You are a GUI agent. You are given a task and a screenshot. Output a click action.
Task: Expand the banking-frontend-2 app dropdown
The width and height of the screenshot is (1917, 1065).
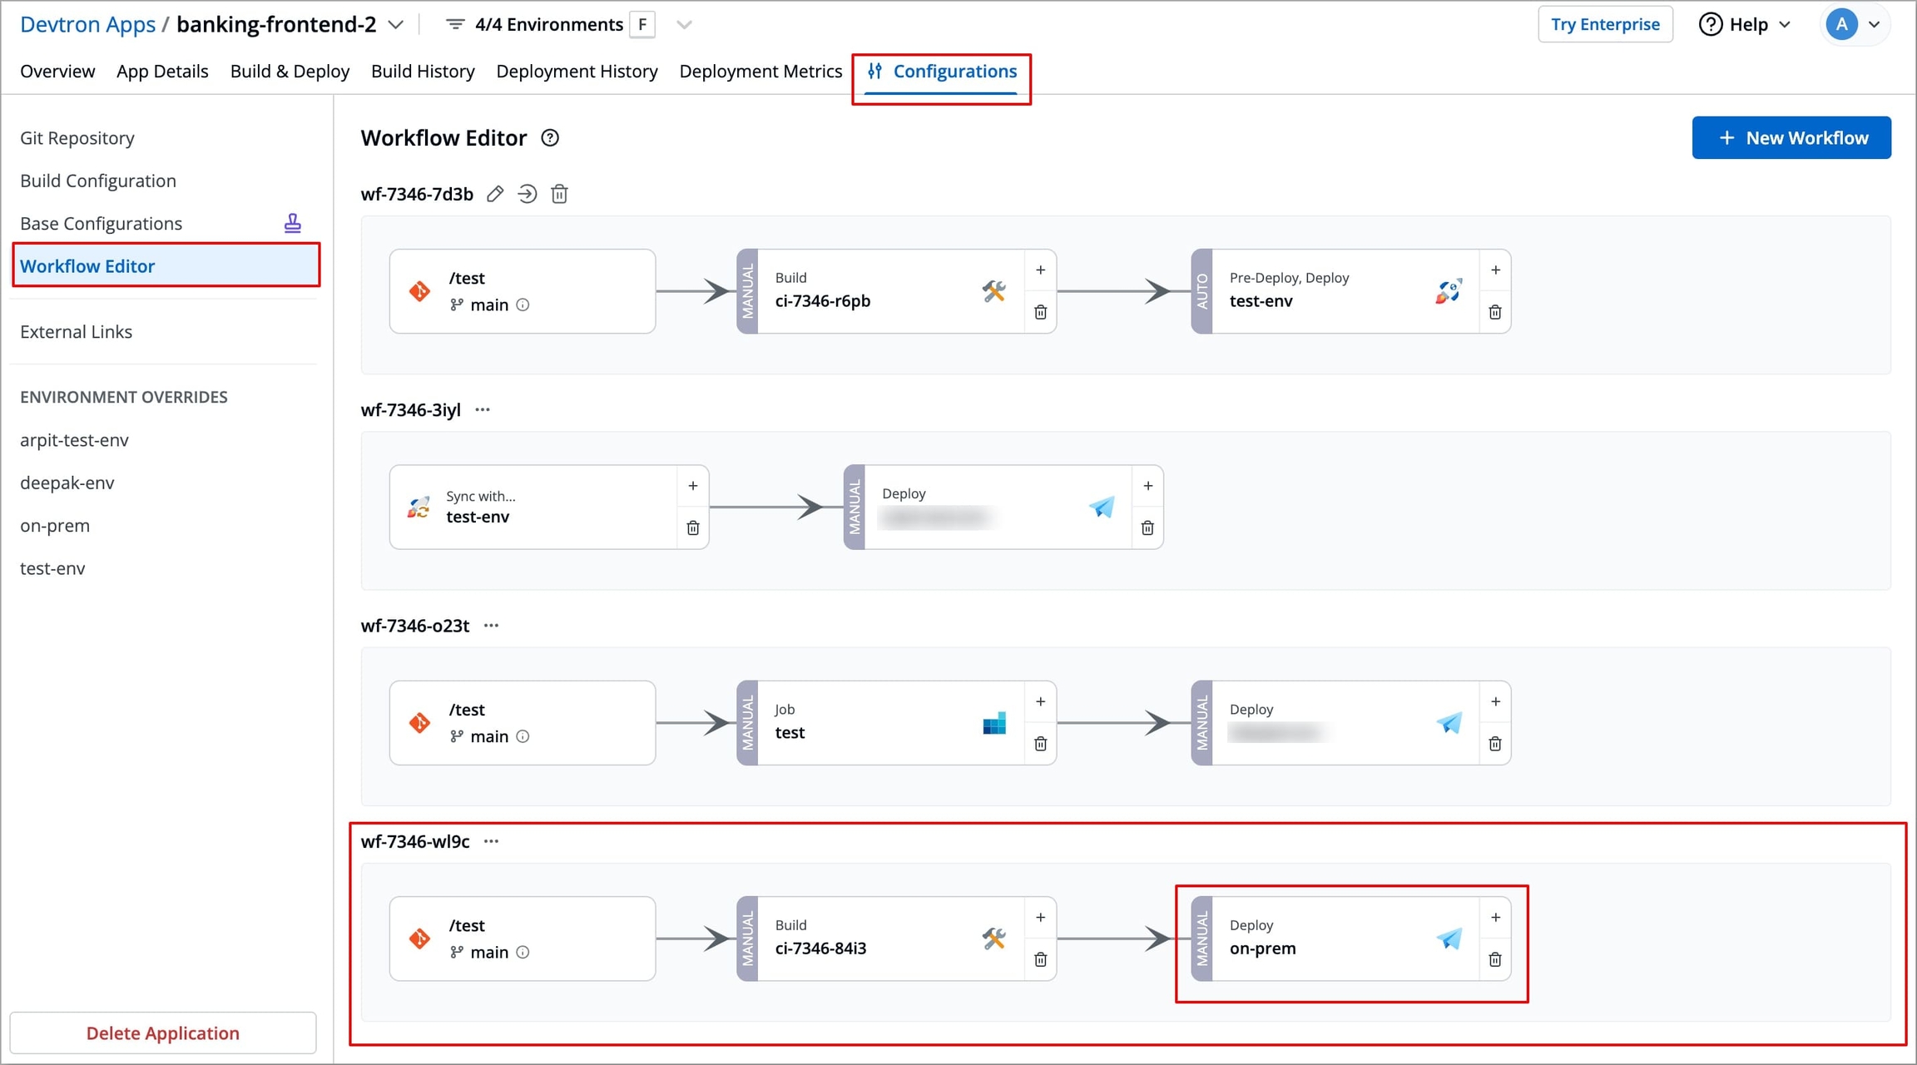click(396, 25)
